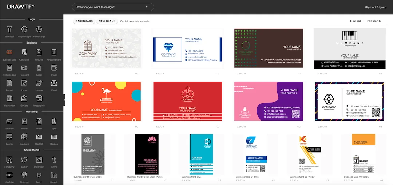Screen dimensions: 393x185
Task: Select the Banner icon
Action: pyautogui.click(x=9, y=136)
